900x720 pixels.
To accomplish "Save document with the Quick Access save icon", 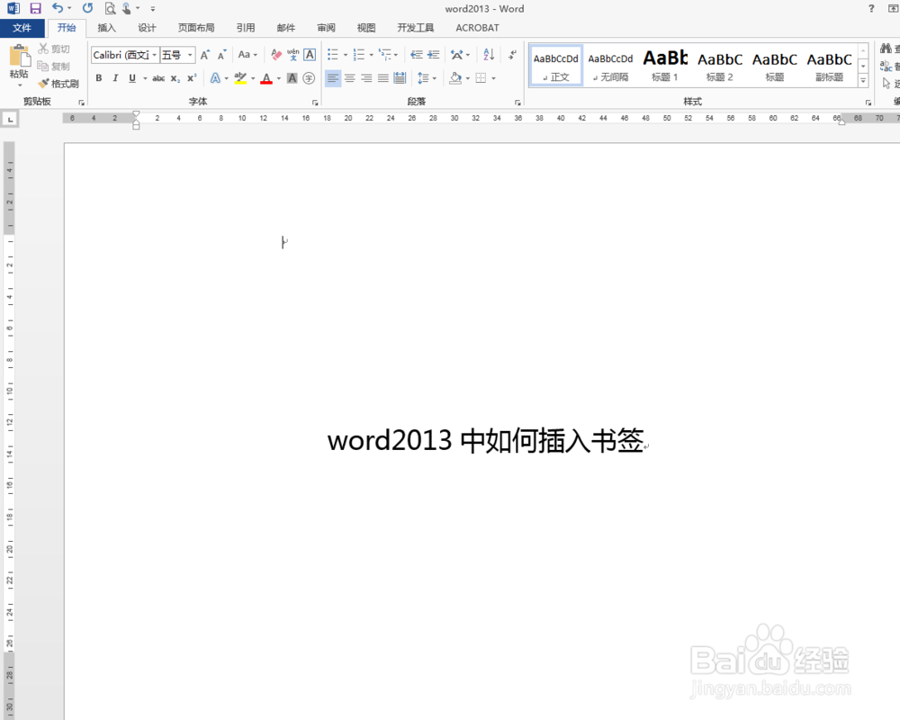I will (36, 9).
